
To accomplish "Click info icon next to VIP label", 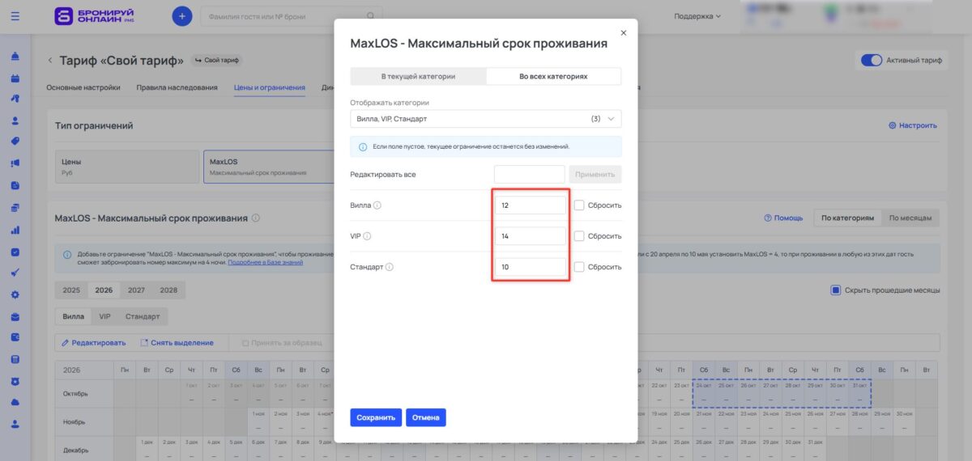I will click(368, 236).
